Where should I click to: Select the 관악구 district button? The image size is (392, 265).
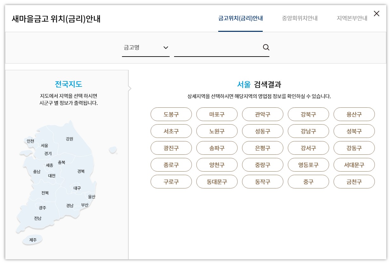click(263, 114)
